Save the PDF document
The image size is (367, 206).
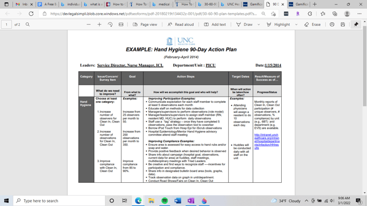coord(343,24)
